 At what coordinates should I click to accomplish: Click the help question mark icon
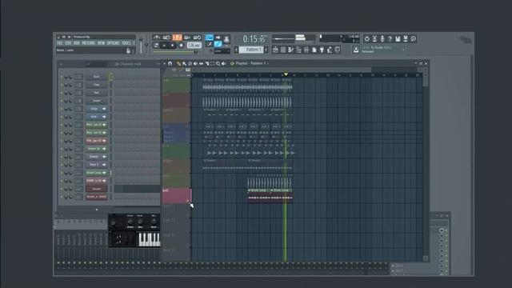[390, 39]
